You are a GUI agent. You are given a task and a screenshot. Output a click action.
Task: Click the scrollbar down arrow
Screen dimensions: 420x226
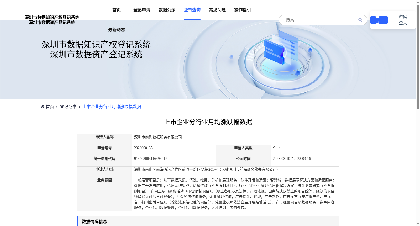pos(418,224)
